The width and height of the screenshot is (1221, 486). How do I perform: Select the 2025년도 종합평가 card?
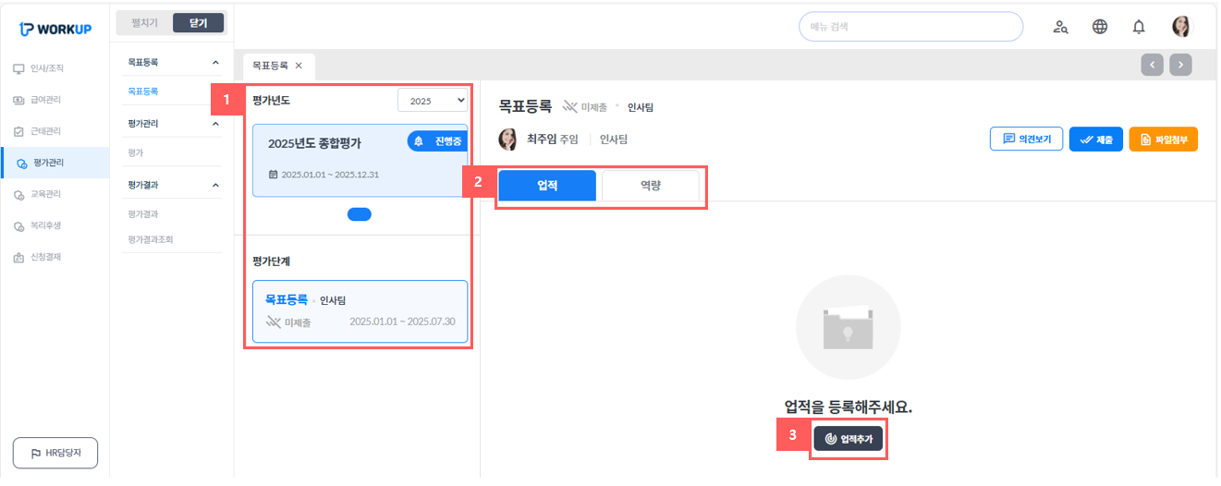tap(360, 160)
